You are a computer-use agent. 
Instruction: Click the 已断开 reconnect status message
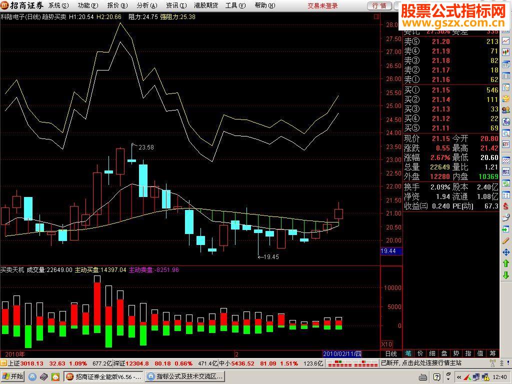coord(421,363)
